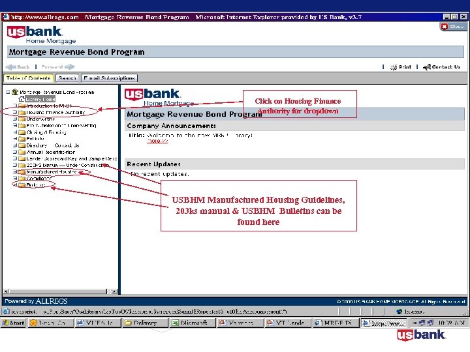Image resolution: width=470 pixels, height=352 pixels.
Task: Open the VT Lende taskbar button
Action: point(287,323)
